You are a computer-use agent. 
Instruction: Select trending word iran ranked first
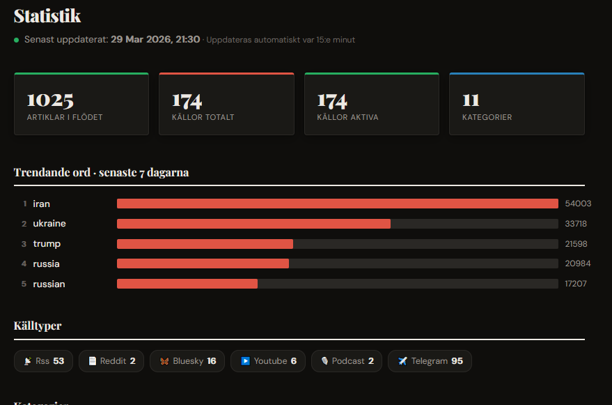(42, 204)
